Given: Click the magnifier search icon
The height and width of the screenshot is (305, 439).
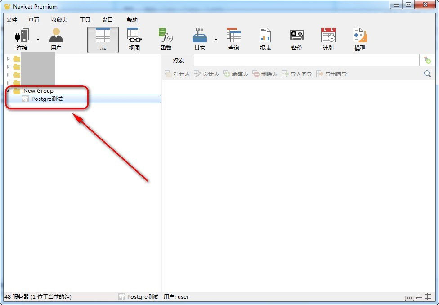Looking at the screenshot, I should pos(427,74).
